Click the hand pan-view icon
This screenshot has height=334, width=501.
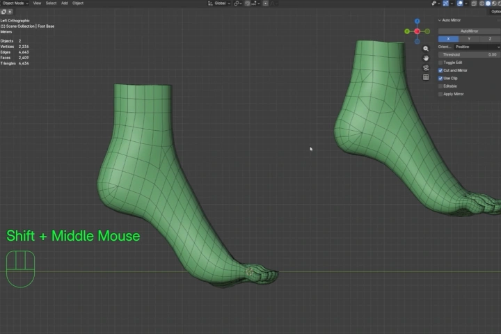(x=426, y=58)
